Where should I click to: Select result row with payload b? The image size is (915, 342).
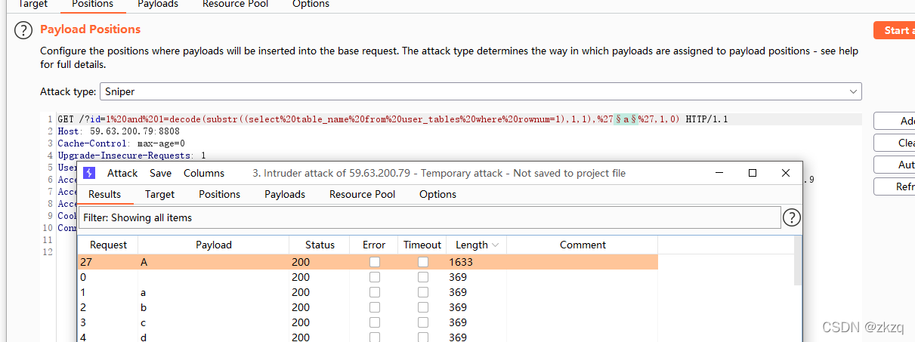pyautogui.click(x=368, y=307)
